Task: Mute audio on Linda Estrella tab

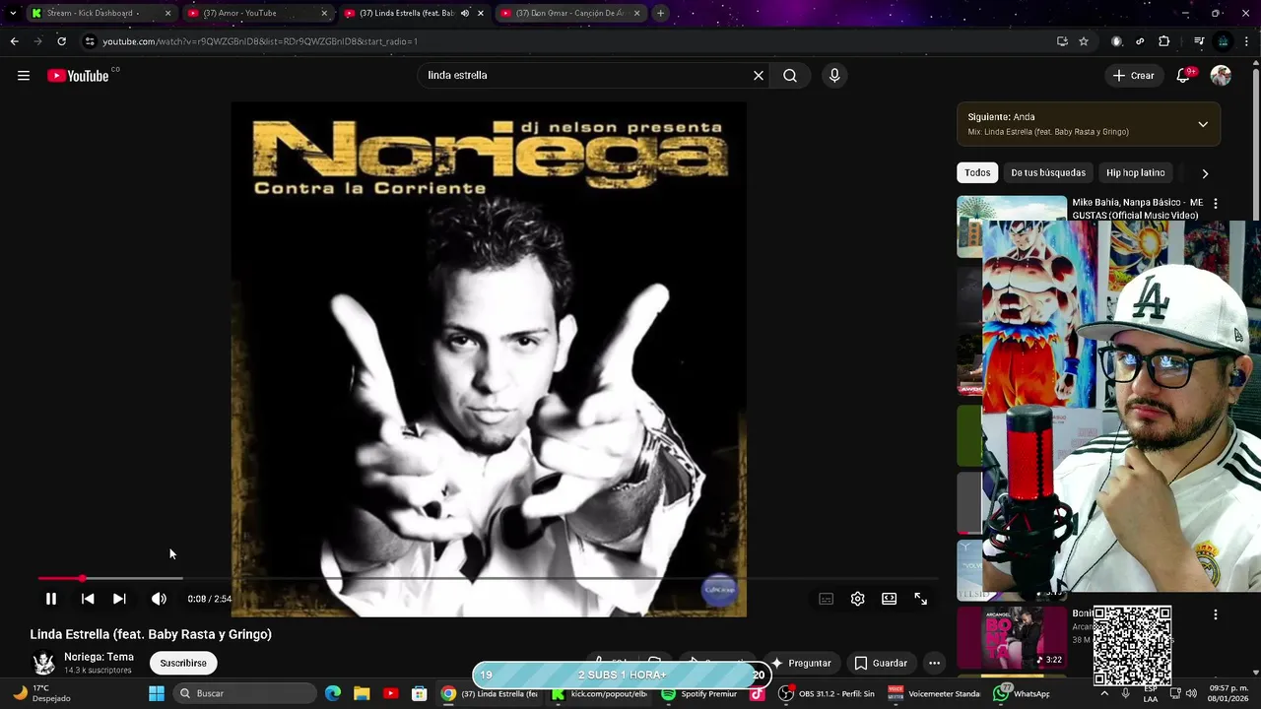Action: [465, 13]
